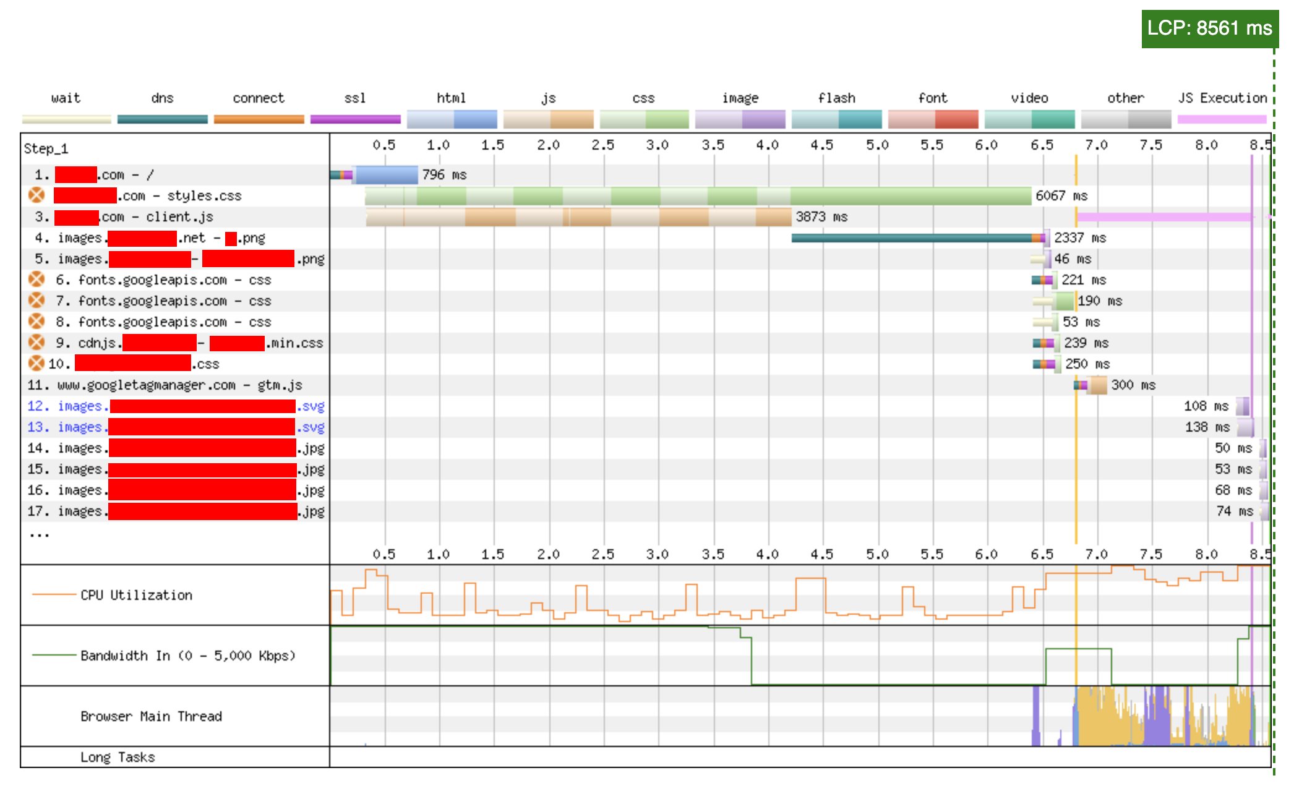Image resolution: width=1294 pixels, height=799 pixels.
Task: Select the video legend swatch
Action: point(1029,117)
